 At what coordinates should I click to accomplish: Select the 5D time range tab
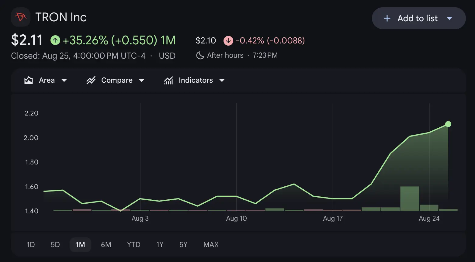[55, 245]
